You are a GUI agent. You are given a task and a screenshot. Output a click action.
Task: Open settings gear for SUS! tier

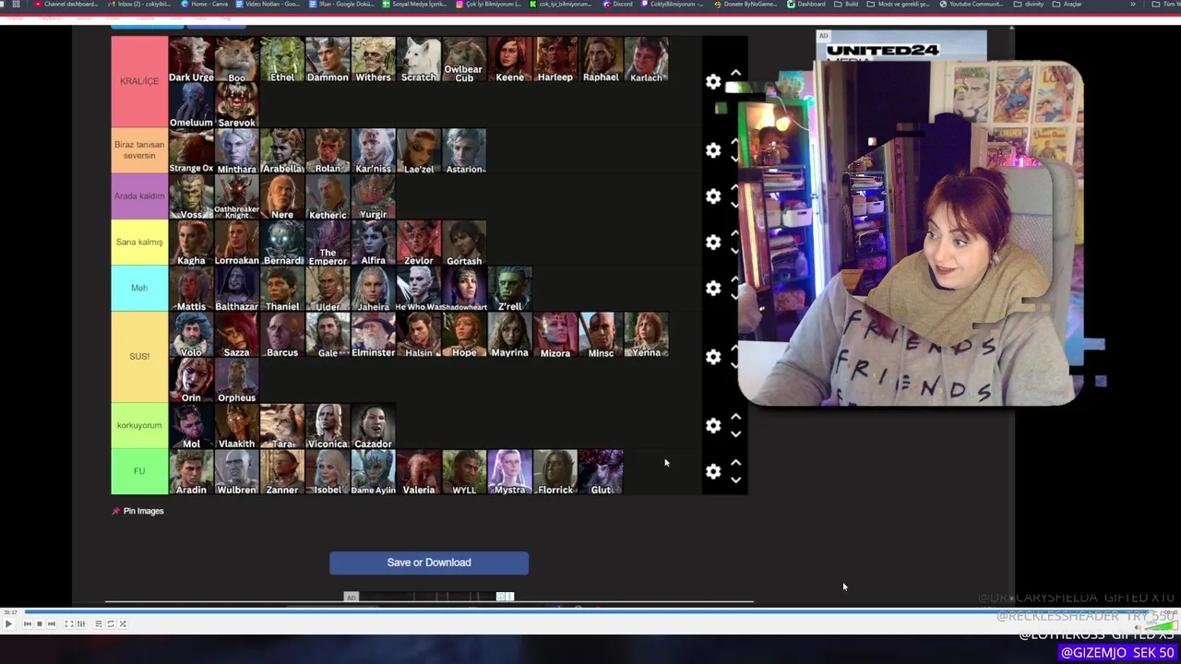[x=713, y=357]
